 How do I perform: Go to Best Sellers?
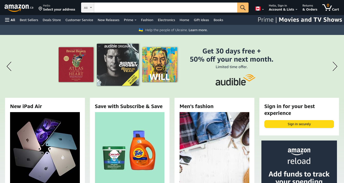click(x=29, y=20)
